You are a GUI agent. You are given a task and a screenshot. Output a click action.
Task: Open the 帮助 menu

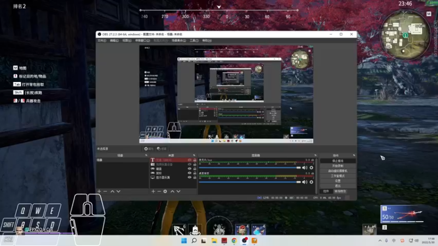tap(207, 40)
